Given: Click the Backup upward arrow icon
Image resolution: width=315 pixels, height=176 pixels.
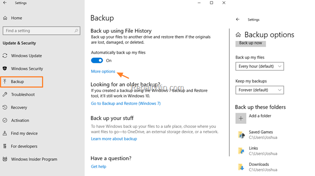Looking at the screenshot, I should 5,81.
